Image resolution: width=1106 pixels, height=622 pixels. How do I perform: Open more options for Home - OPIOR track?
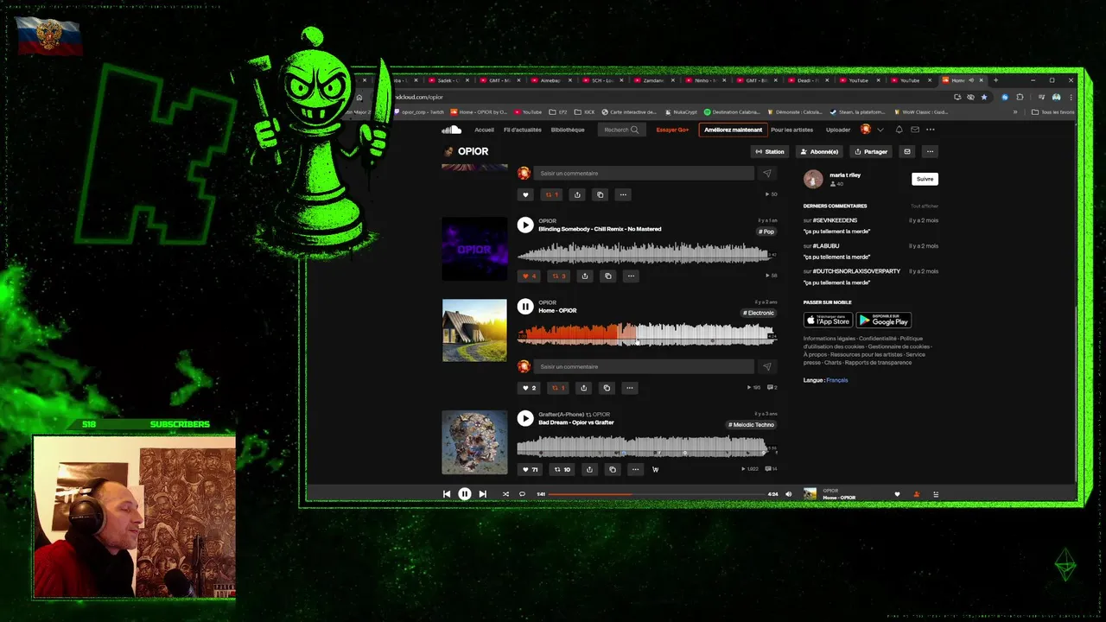click(x=630, y=388)
